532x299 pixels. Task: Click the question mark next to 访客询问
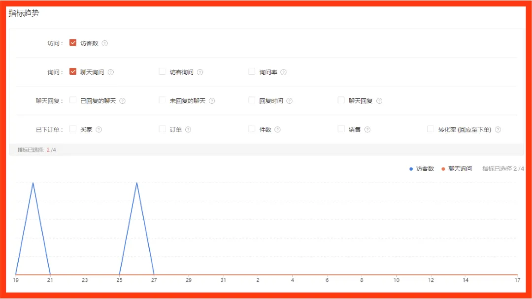[200, 72]
